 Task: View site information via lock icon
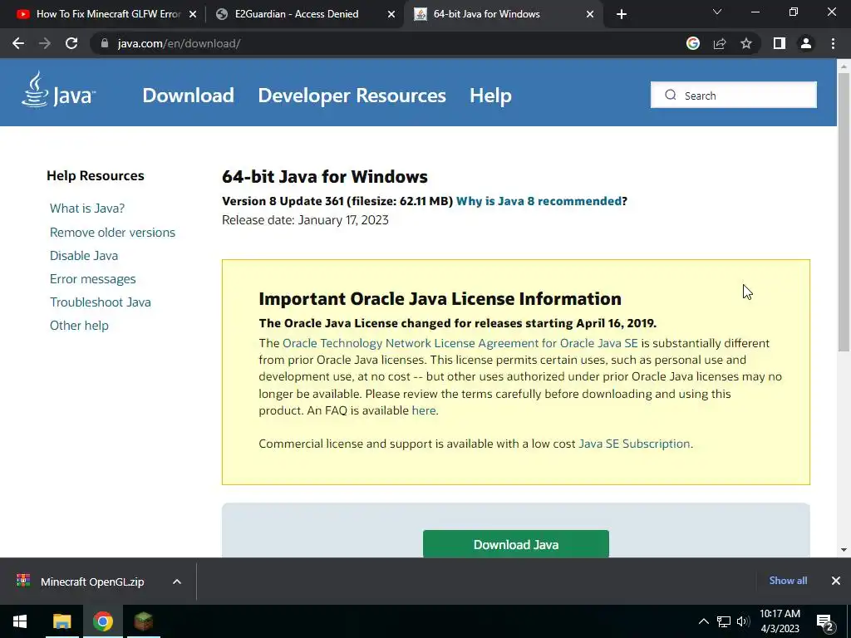105,43
